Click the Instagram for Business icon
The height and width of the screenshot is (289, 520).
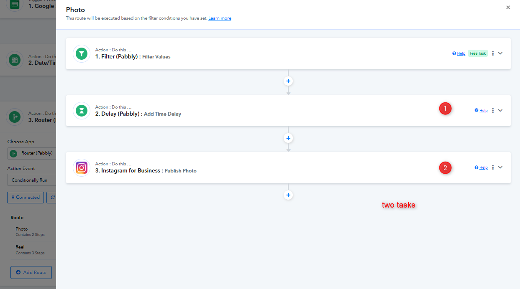click(82, 167)
